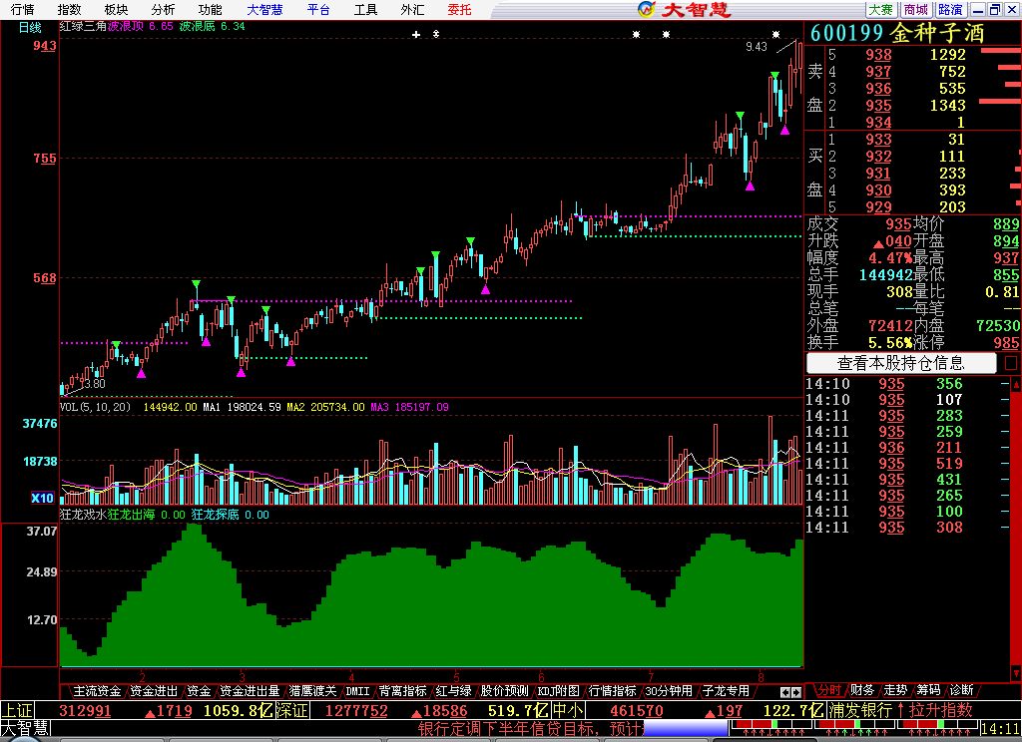The width and height of the screenshot is (1022, 742).
Task: Open the 大智慧 menu
Action: pyautogui.click(x=264, y=10)
